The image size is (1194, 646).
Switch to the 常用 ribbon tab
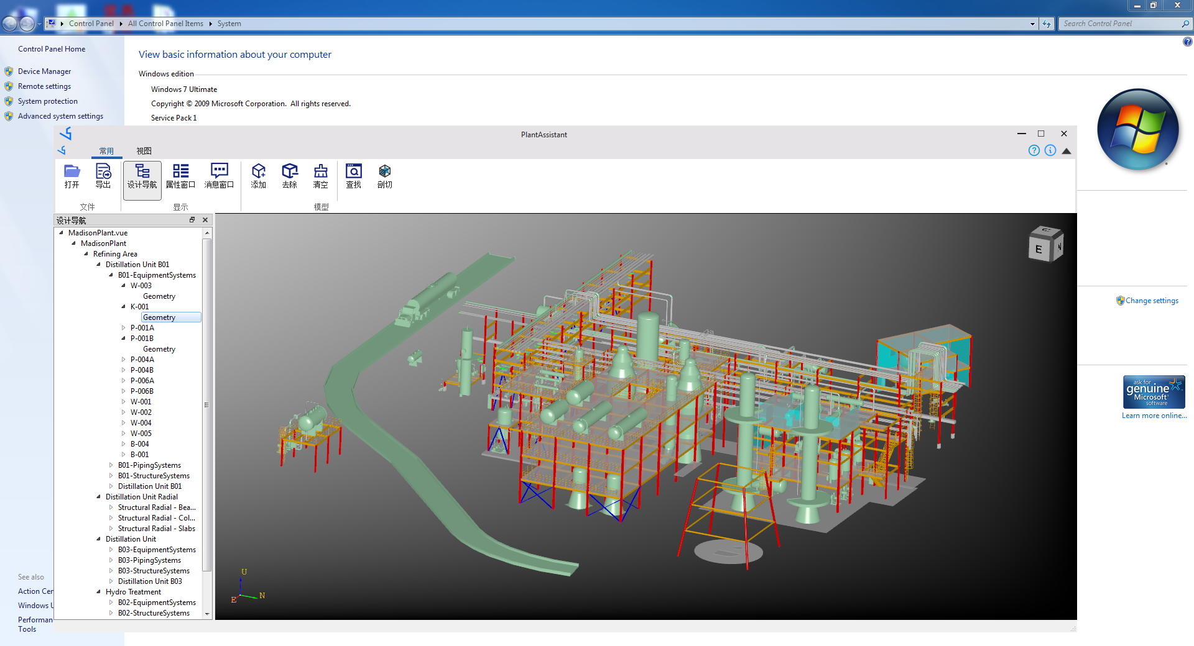[107, 151]
